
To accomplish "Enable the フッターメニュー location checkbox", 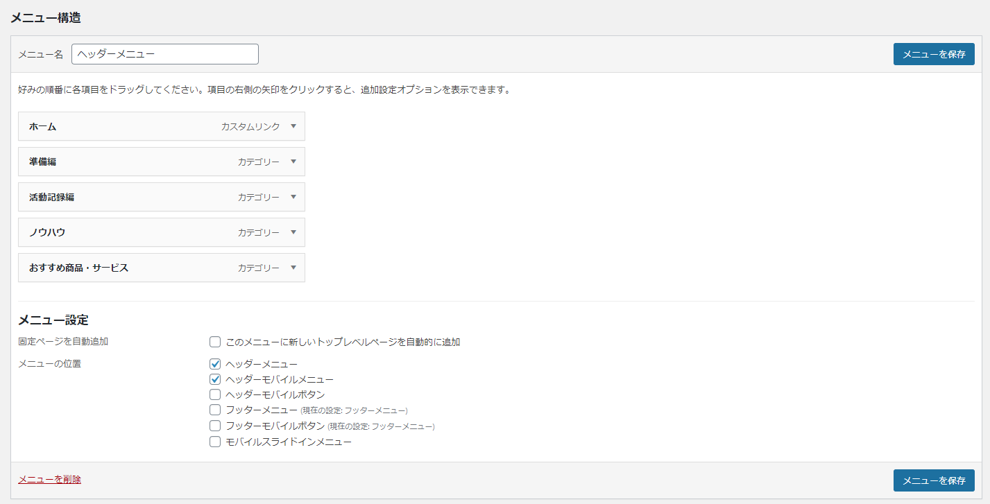I will [x=215, y=410].
